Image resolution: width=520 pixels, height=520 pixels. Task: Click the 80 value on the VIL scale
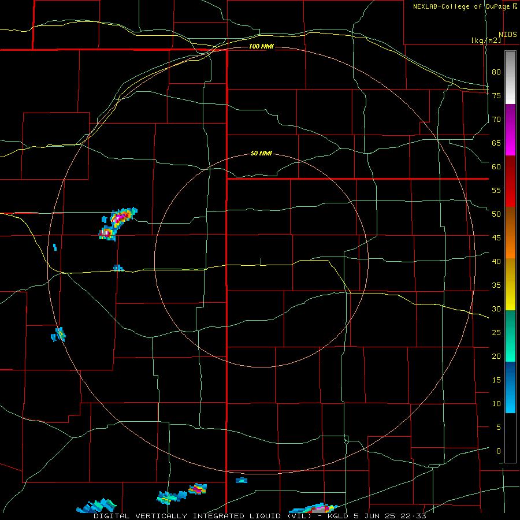click(496, 72)
